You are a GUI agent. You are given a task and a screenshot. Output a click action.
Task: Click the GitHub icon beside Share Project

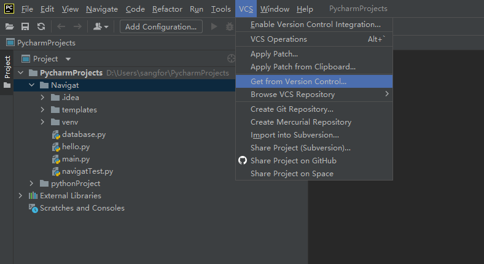click(243, 161)
